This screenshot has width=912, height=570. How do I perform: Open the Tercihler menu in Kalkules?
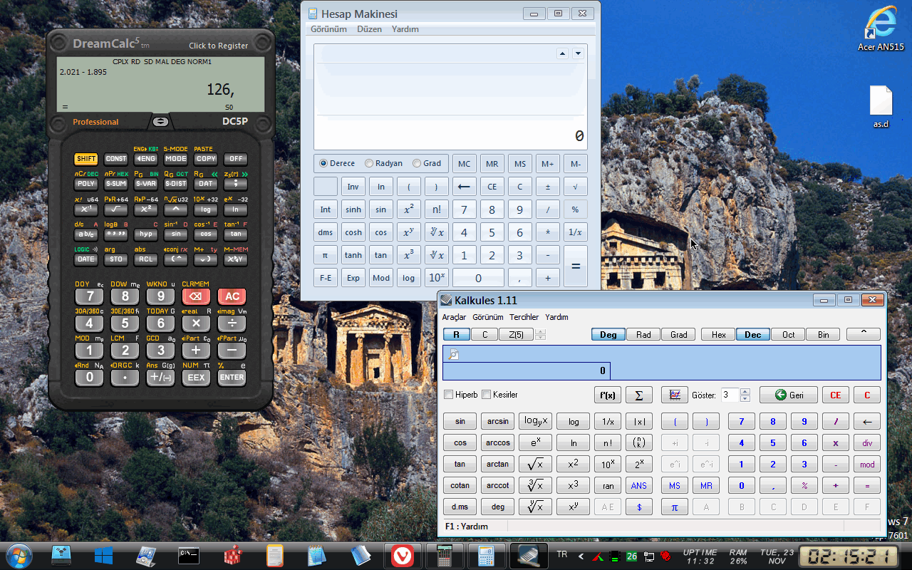pyautogui.click(x=524, y=317)
